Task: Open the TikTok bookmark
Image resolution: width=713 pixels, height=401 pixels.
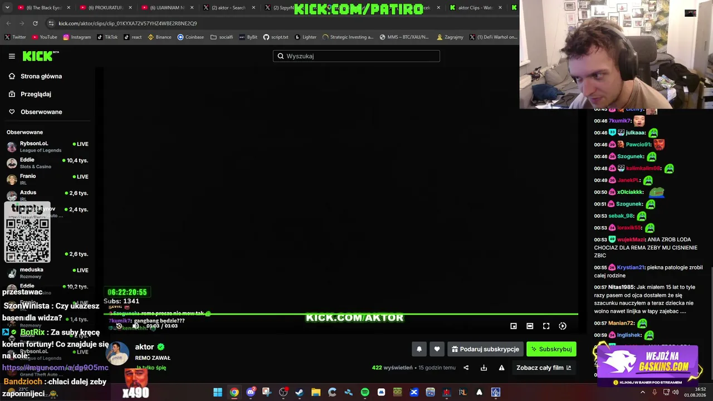Action: [x=108, y=37]
